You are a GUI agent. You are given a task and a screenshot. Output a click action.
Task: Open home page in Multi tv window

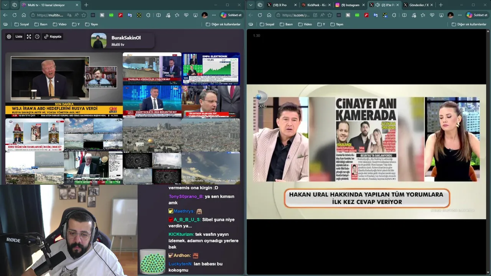(x=23, y=15)
